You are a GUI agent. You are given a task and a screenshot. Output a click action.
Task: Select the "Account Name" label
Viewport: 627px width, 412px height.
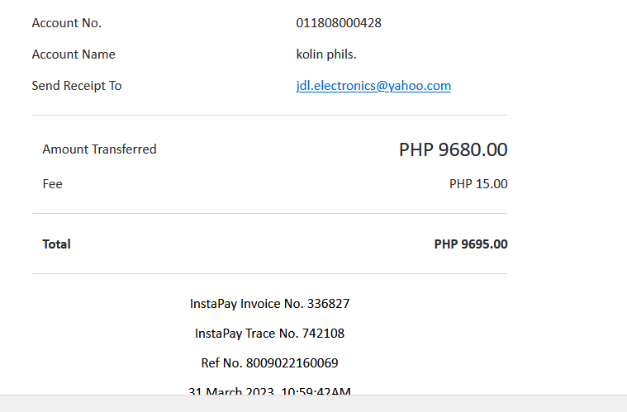pos(74,54)
